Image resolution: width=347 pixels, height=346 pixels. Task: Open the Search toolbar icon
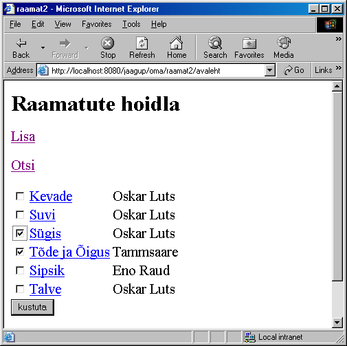click(x=215, y=43)
